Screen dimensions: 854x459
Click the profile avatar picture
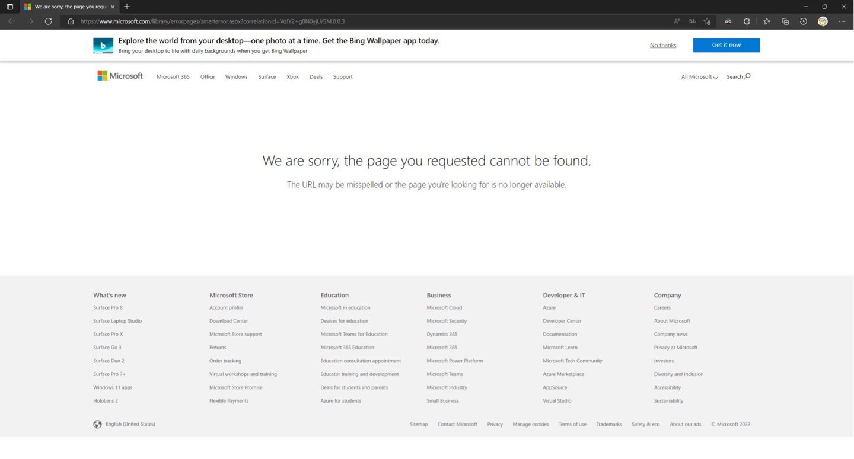tap(823, 21)
